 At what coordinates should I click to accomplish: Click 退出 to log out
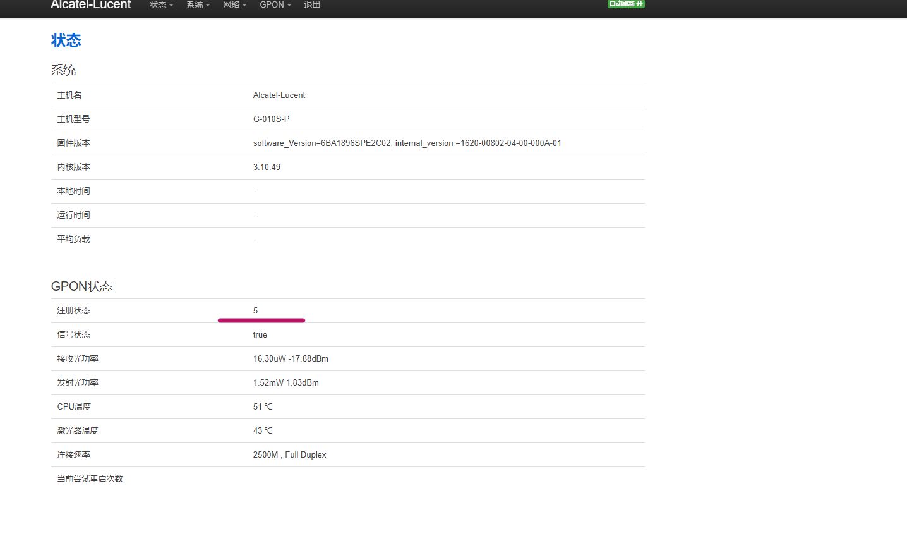pos(312,5)
